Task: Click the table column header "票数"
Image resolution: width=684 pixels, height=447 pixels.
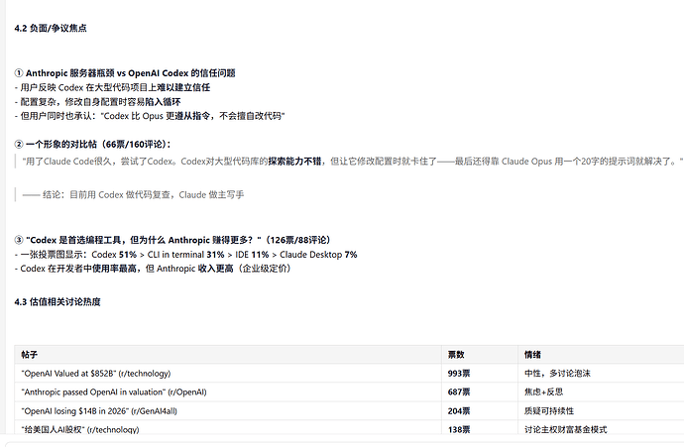Action: click(x=480, y=355)
